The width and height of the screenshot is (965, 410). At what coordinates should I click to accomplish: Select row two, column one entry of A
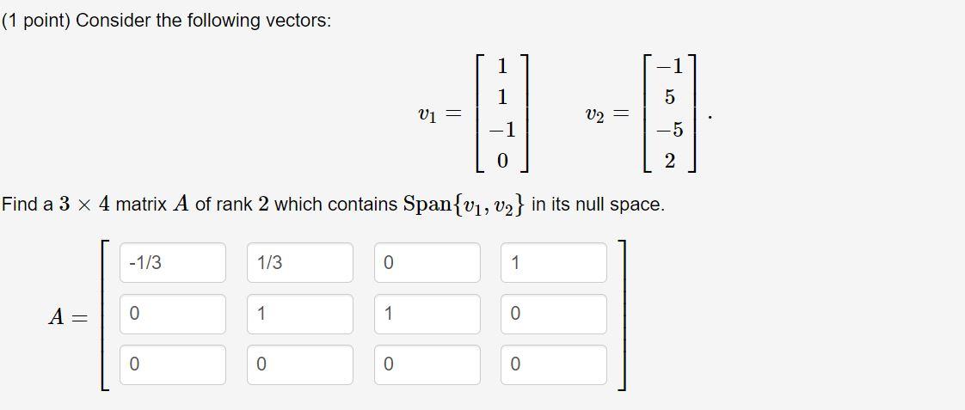[172, 314]
